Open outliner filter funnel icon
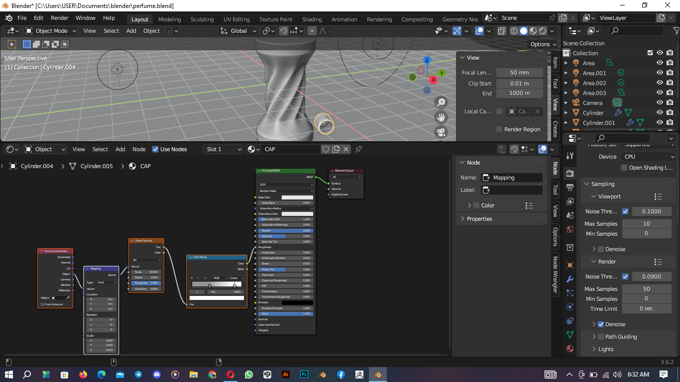 tap(676, 31)
